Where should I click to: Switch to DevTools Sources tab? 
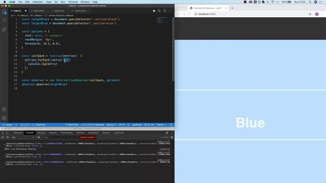click(41, 133)
